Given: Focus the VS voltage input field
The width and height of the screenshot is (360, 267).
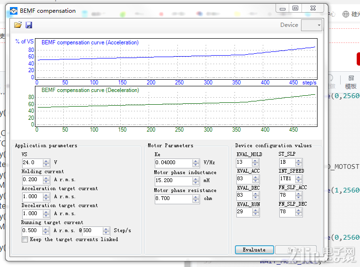Looking at the screenshot, I should [33, 163].
